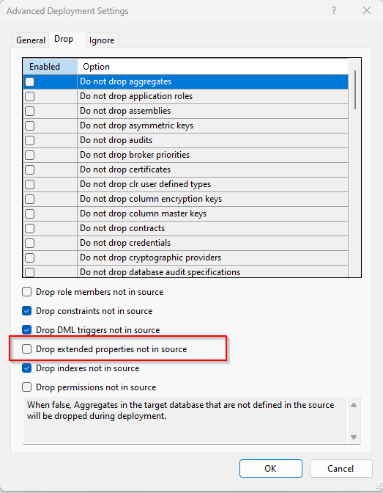Image resolution: width=383 pixels, height=493 pixels.
Task: Tick Do not drop certificates option
Action: coord(30,169)
